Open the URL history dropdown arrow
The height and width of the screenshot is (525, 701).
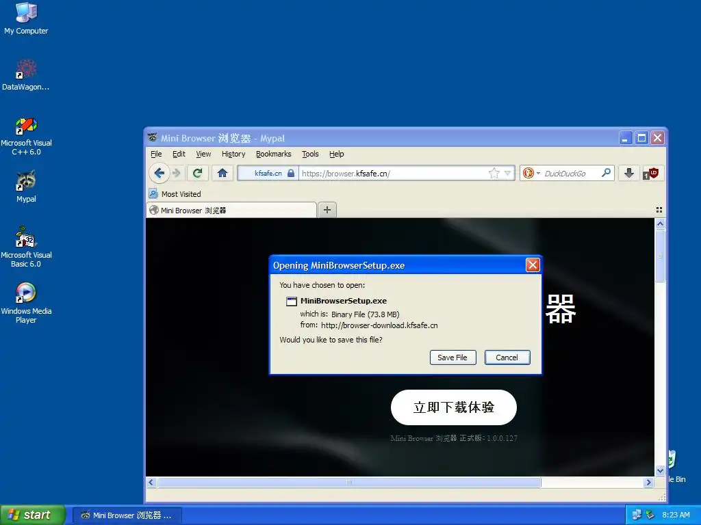[508, 173]
